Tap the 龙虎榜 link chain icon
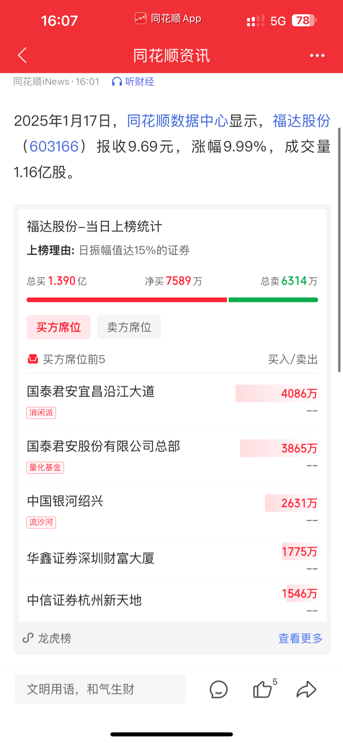 click(x=28, y=638)
